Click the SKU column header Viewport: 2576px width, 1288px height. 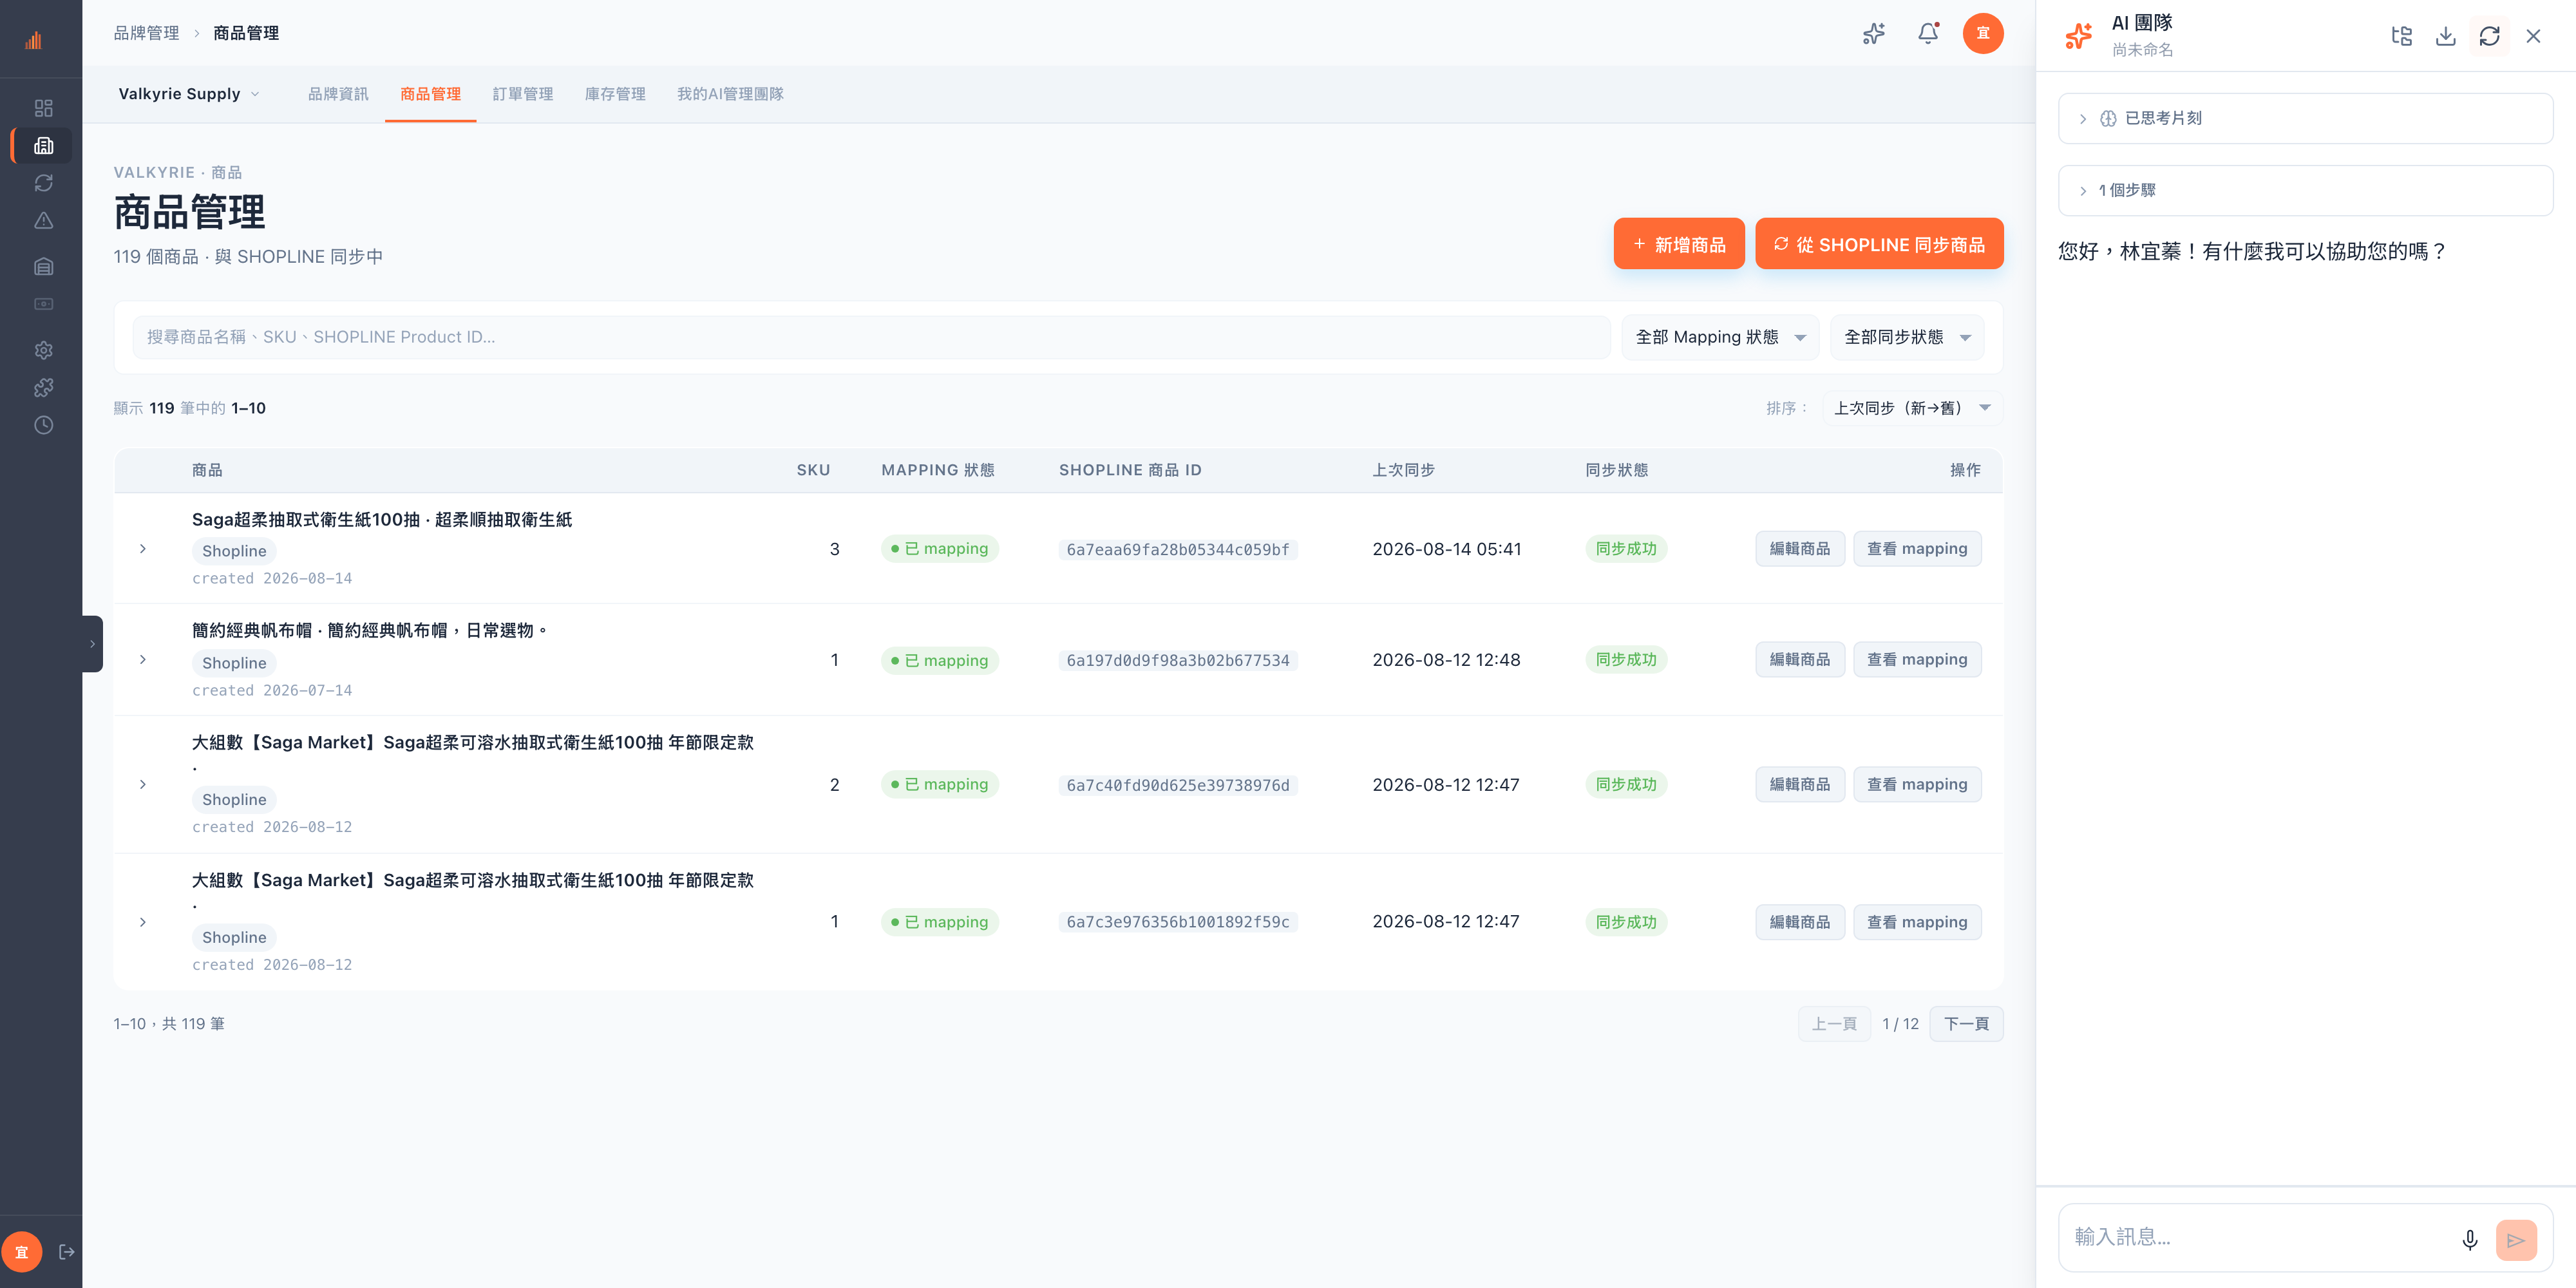(813, 470)
